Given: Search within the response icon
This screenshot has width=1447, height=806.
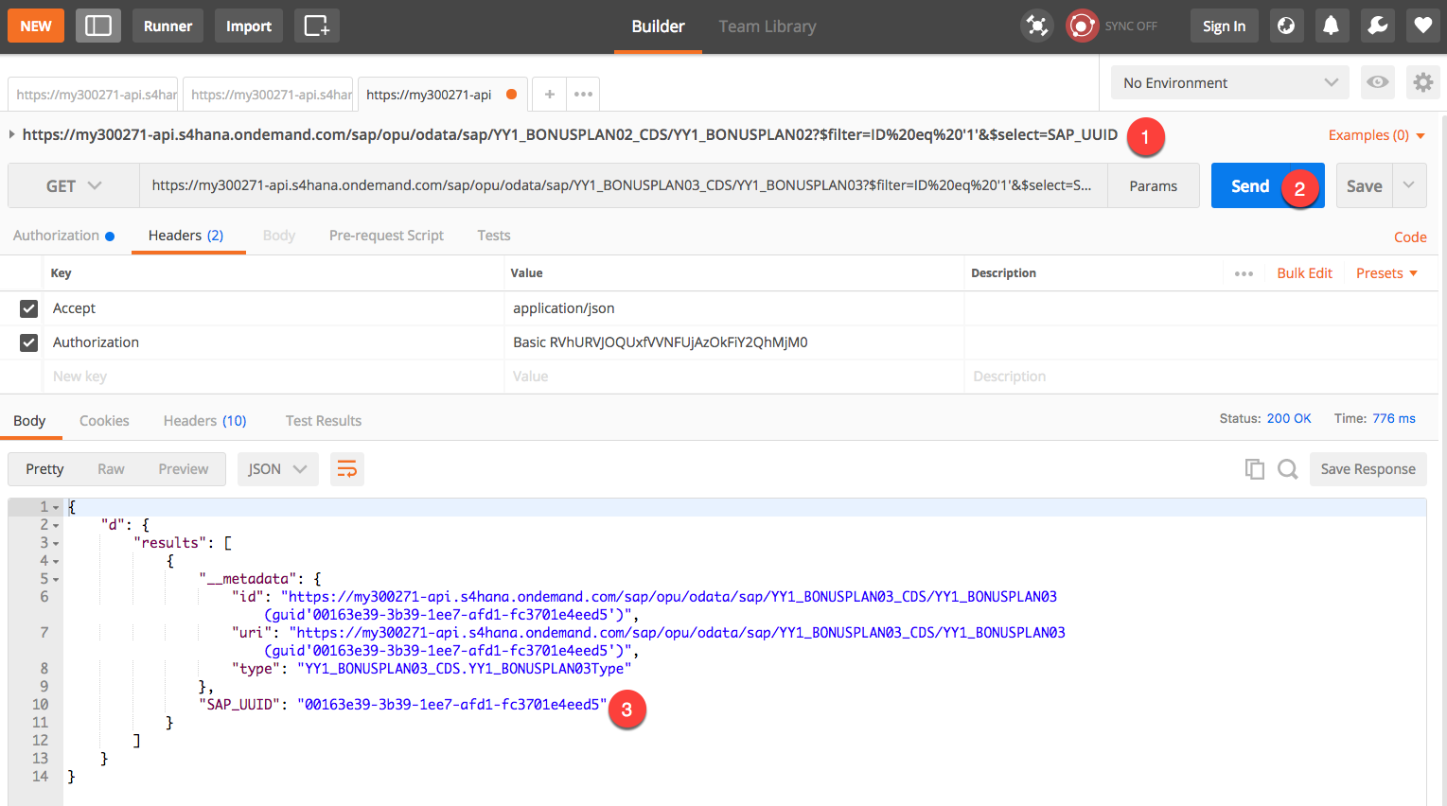Looking at the screenshot, I should pos(1288,469).
